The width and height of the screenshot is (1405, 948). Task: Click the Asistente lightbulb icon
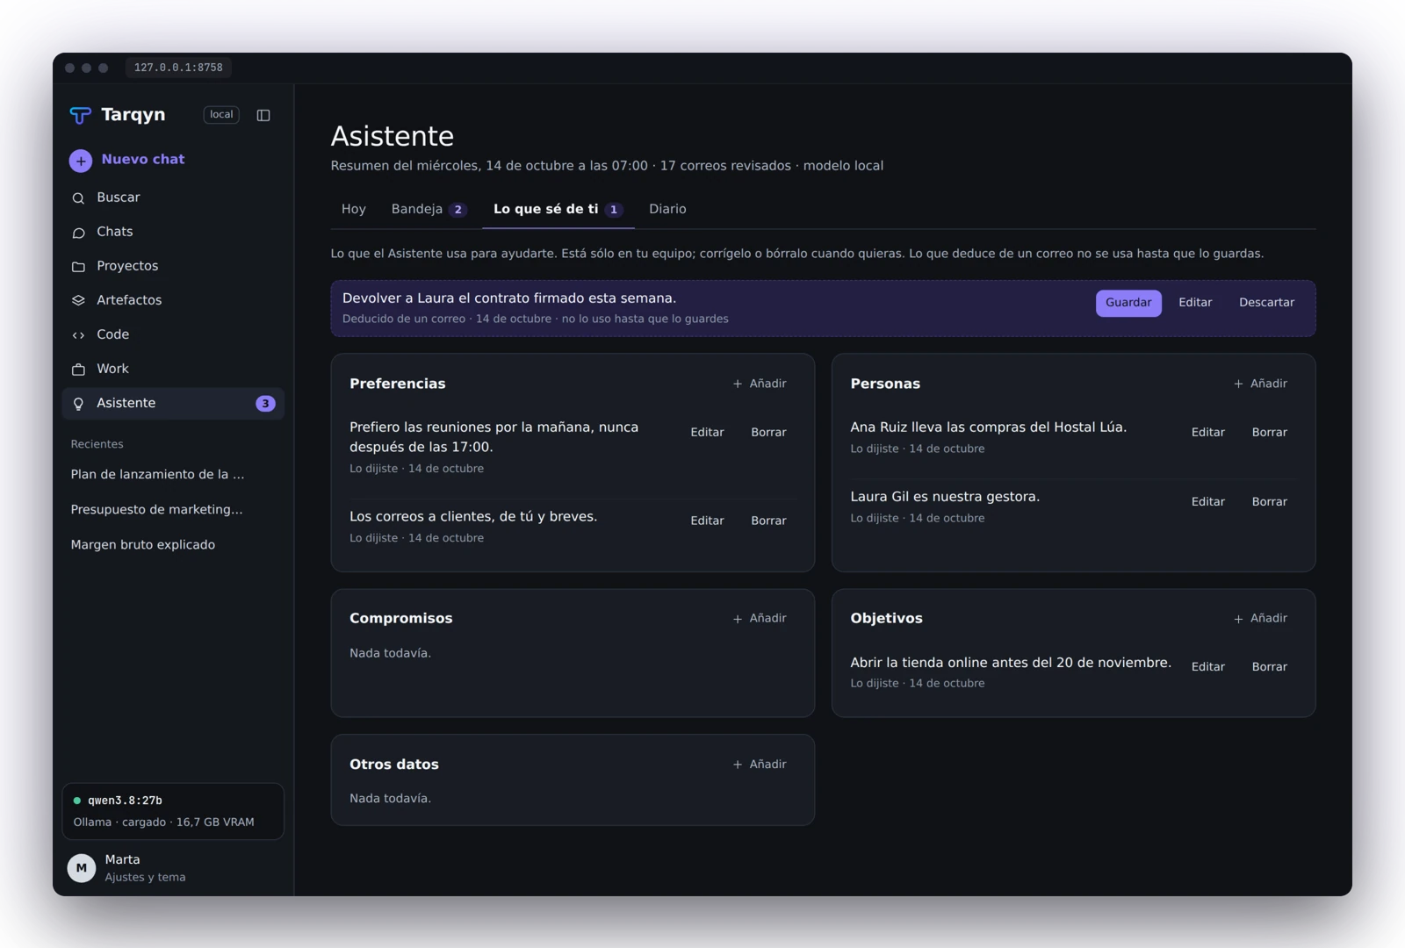(78, 404)
